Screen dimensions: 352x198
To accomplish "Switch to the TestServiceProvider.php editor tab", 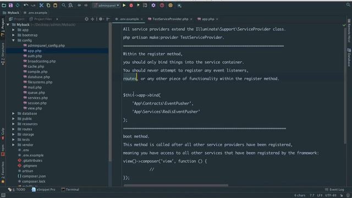I will point(168,19).
